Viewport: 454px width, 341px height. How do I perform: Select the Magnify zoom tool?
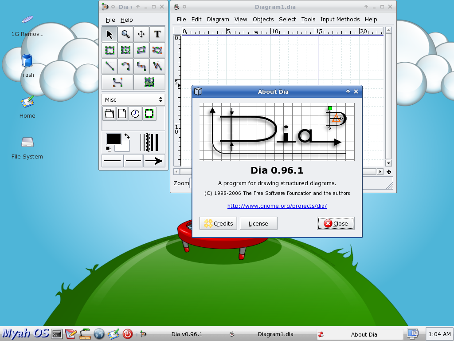click(x=125, y=34)
